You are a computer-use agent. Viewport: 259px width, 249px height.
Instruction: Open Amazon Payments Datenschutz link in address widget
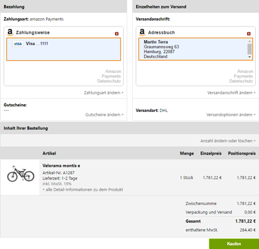[241, 76]
